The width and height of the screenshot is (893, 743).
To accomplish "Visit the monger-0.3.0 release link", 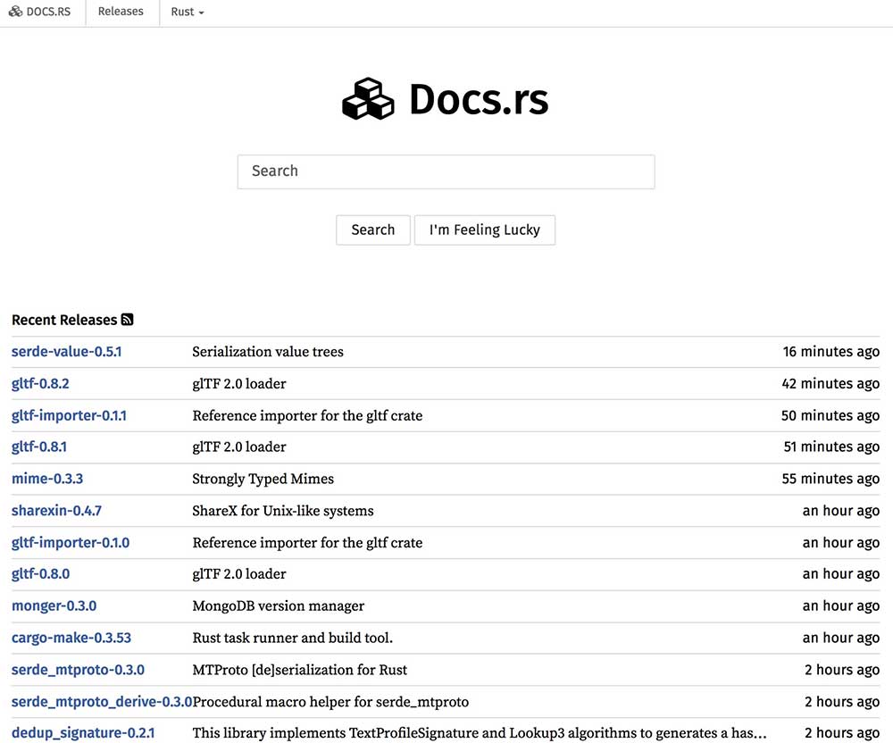I will click(54, 605).
